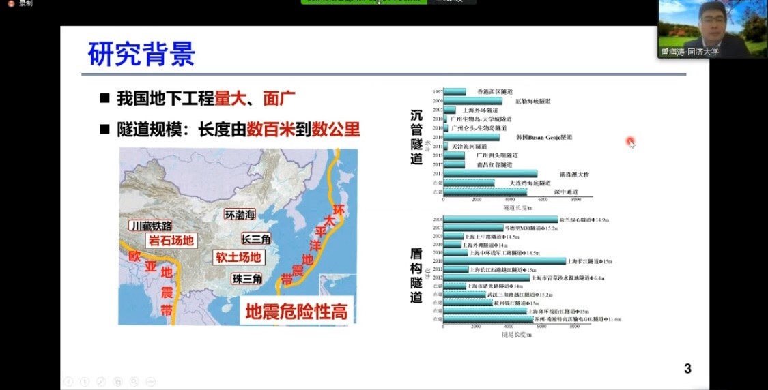Click the 沉管隧道 chart heading
768x390 pixels.
click(416, 138)
